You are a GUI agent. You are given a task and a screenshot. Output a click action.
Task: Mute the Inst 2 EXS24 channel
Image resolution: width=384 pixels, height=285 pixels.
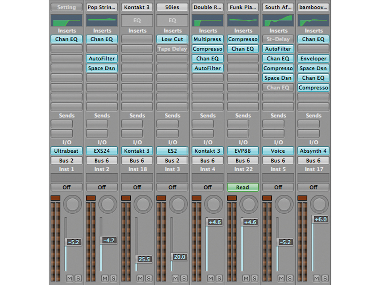tap(105, 278)
